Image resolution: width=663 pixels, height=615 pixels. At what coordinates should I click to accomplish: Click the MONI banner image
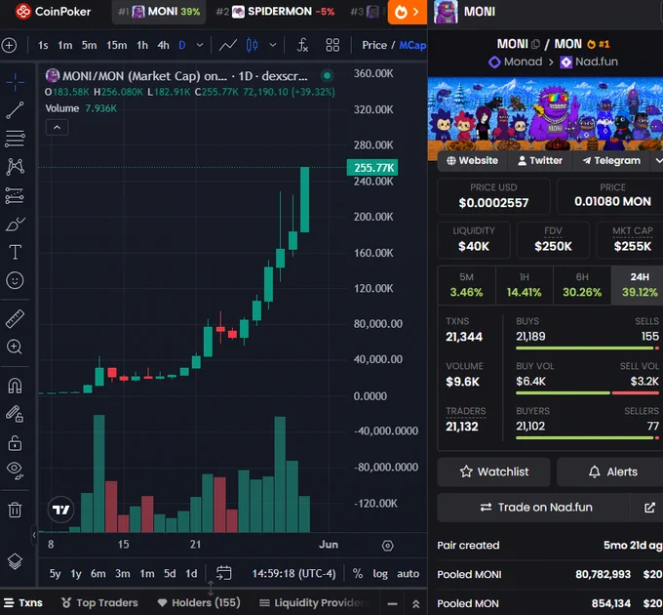point(545,114)
